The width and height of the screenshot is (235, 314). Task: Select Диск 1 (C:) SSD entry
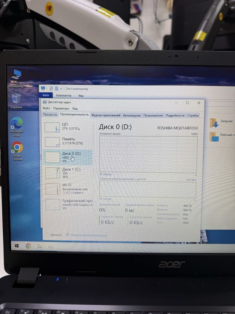tap(68, 173)
